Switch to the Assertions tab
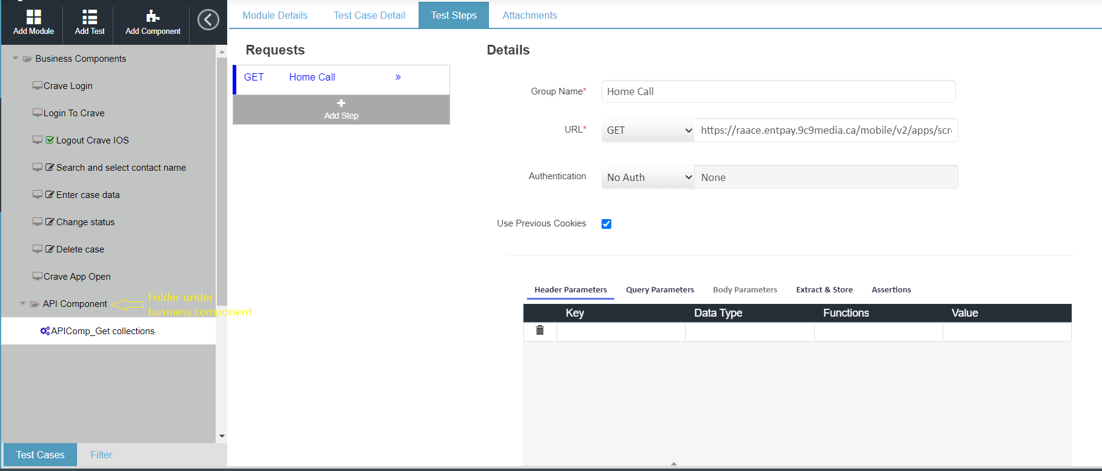Image resolution: width=1102 pixels, height=471 pixels. tap(891, 290)
